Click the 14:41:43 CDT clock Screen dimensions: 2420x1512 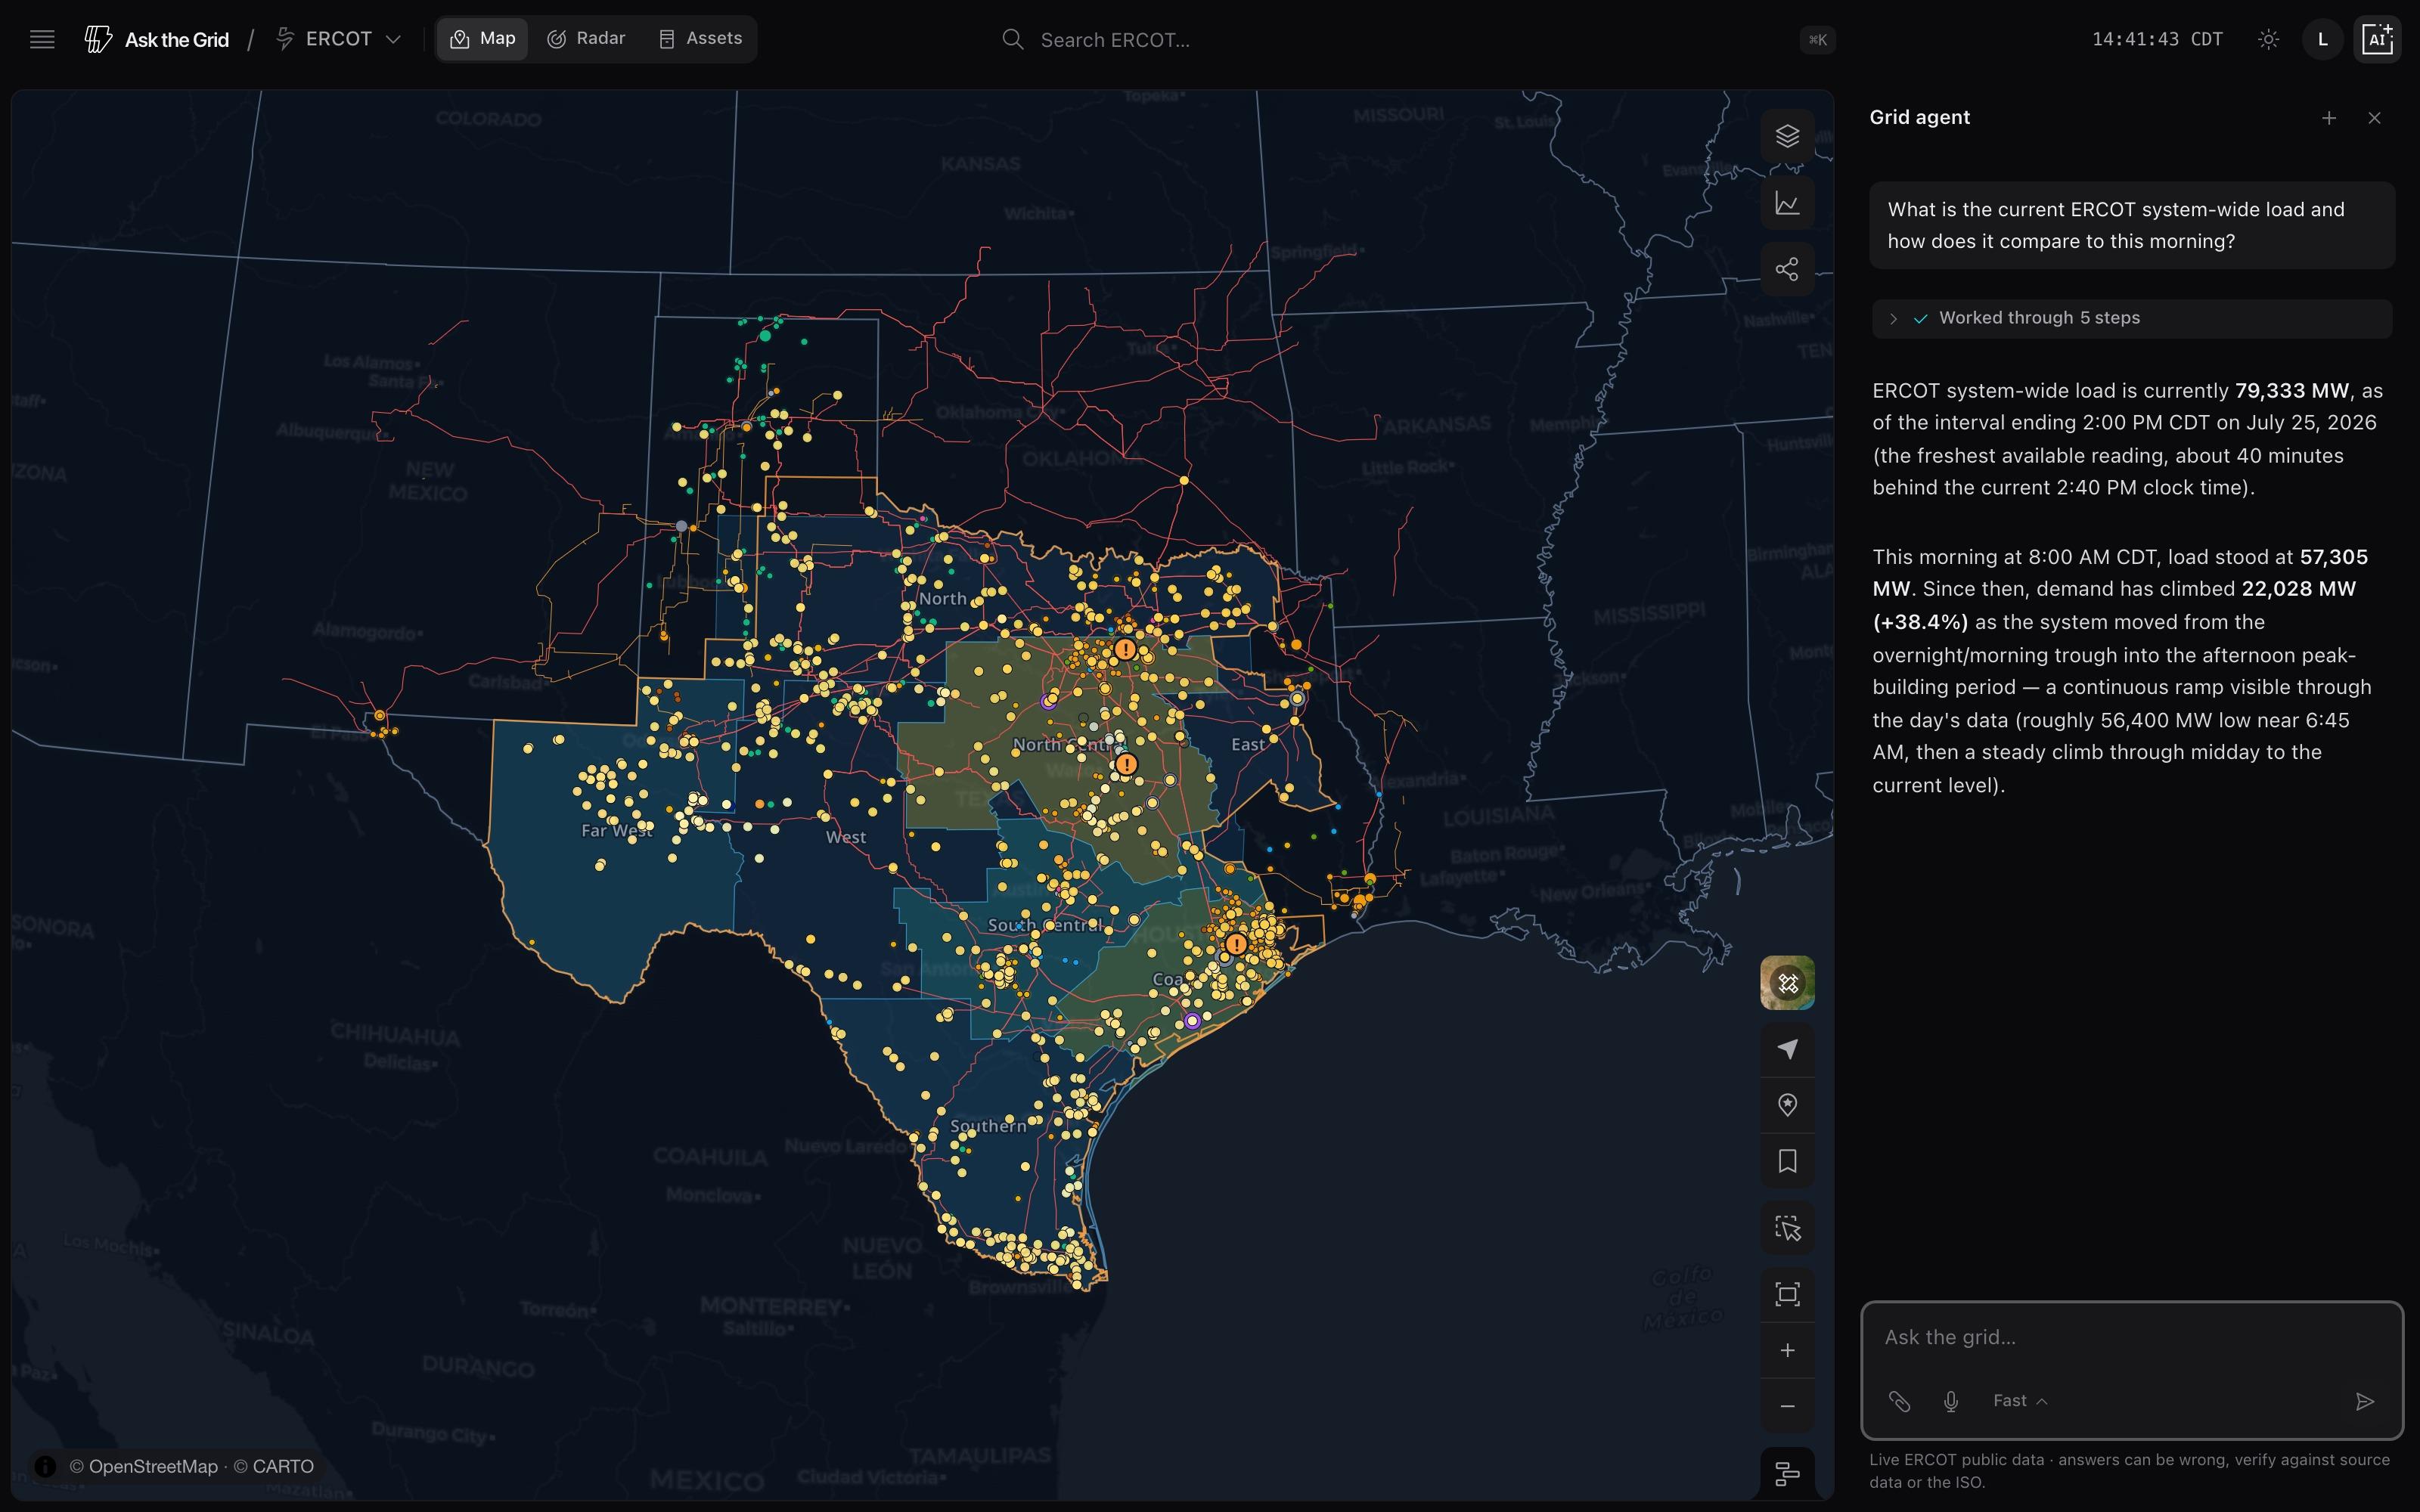coord(2157,39)
